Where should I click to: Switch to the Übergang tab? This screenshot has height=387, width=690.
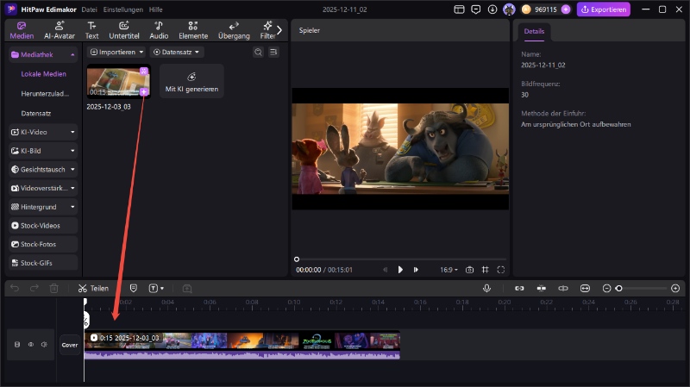(234, 30)
